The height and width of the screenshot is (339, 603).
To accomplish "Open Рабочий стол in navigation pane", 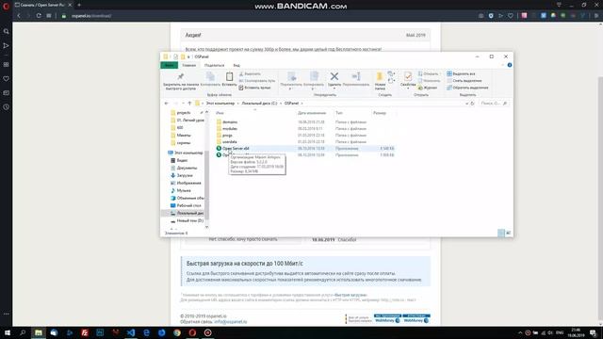I will point(188,205).
